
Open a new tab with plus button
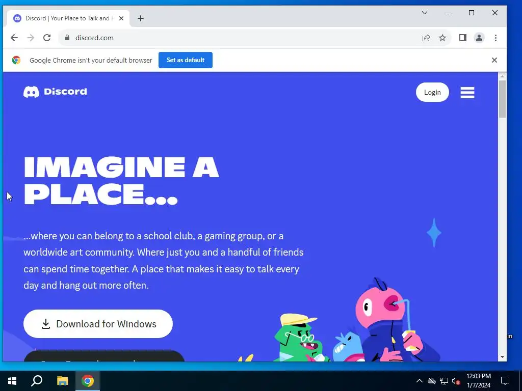coord(141,18)
